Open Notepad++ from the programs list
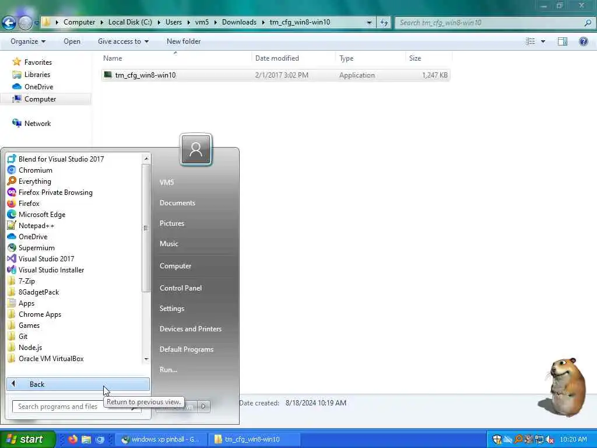This screenshot has height=448, width=597. click(x=36, y=225)
